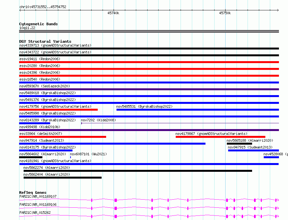Select the black nsv5862404 (Almarri2020) bar
Viewport: 288px width, 220px height.
tap(62, 178)
